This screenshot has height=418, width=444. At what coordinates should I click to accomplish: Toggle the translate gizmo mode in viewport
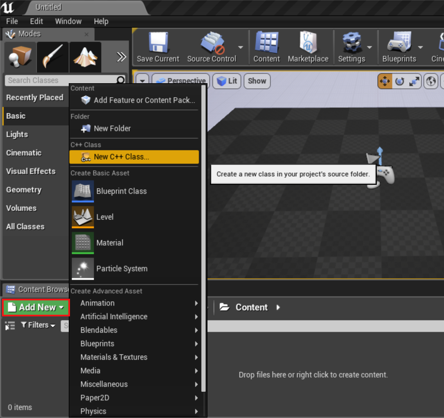pyautogui.click(x=385, y=81)
